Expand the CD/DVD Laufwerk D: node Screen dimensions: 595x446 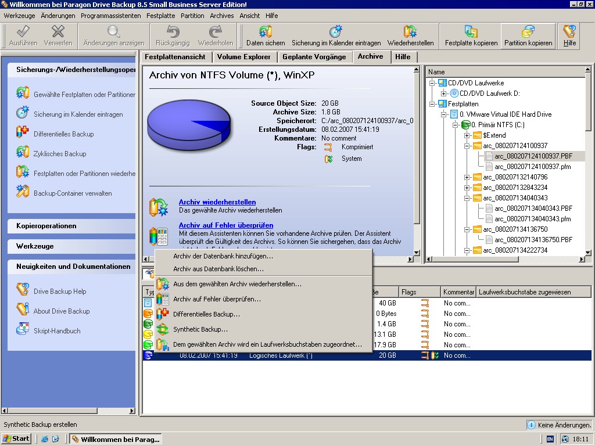pos(443,93)
